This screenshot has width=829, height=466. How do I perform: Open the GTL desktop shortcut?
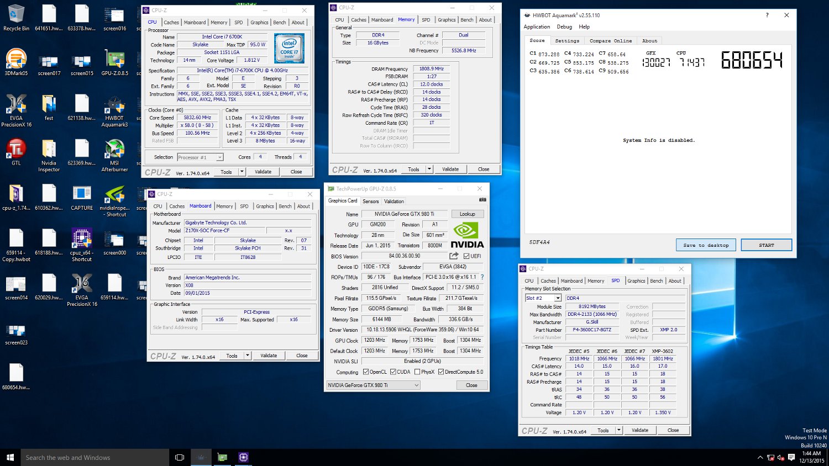(x=16, y=152)
